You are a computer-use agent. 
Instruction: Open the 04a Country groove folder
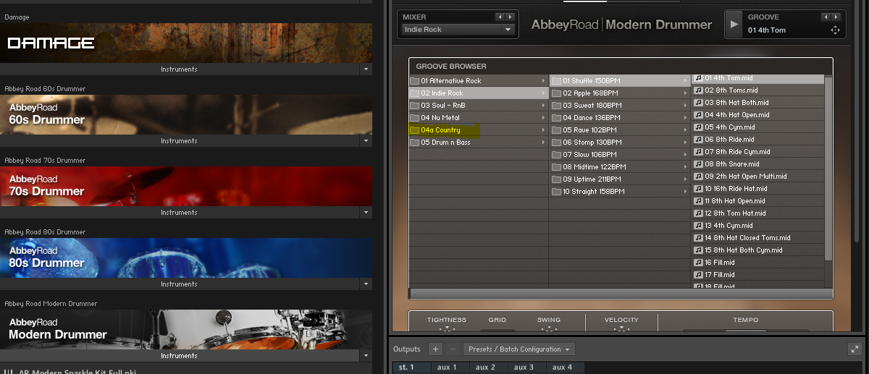(441, 130)
